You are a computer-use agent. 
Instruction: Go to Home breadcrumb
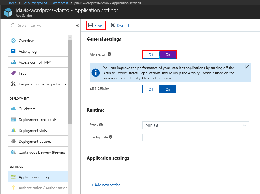[x=12, y=3]
